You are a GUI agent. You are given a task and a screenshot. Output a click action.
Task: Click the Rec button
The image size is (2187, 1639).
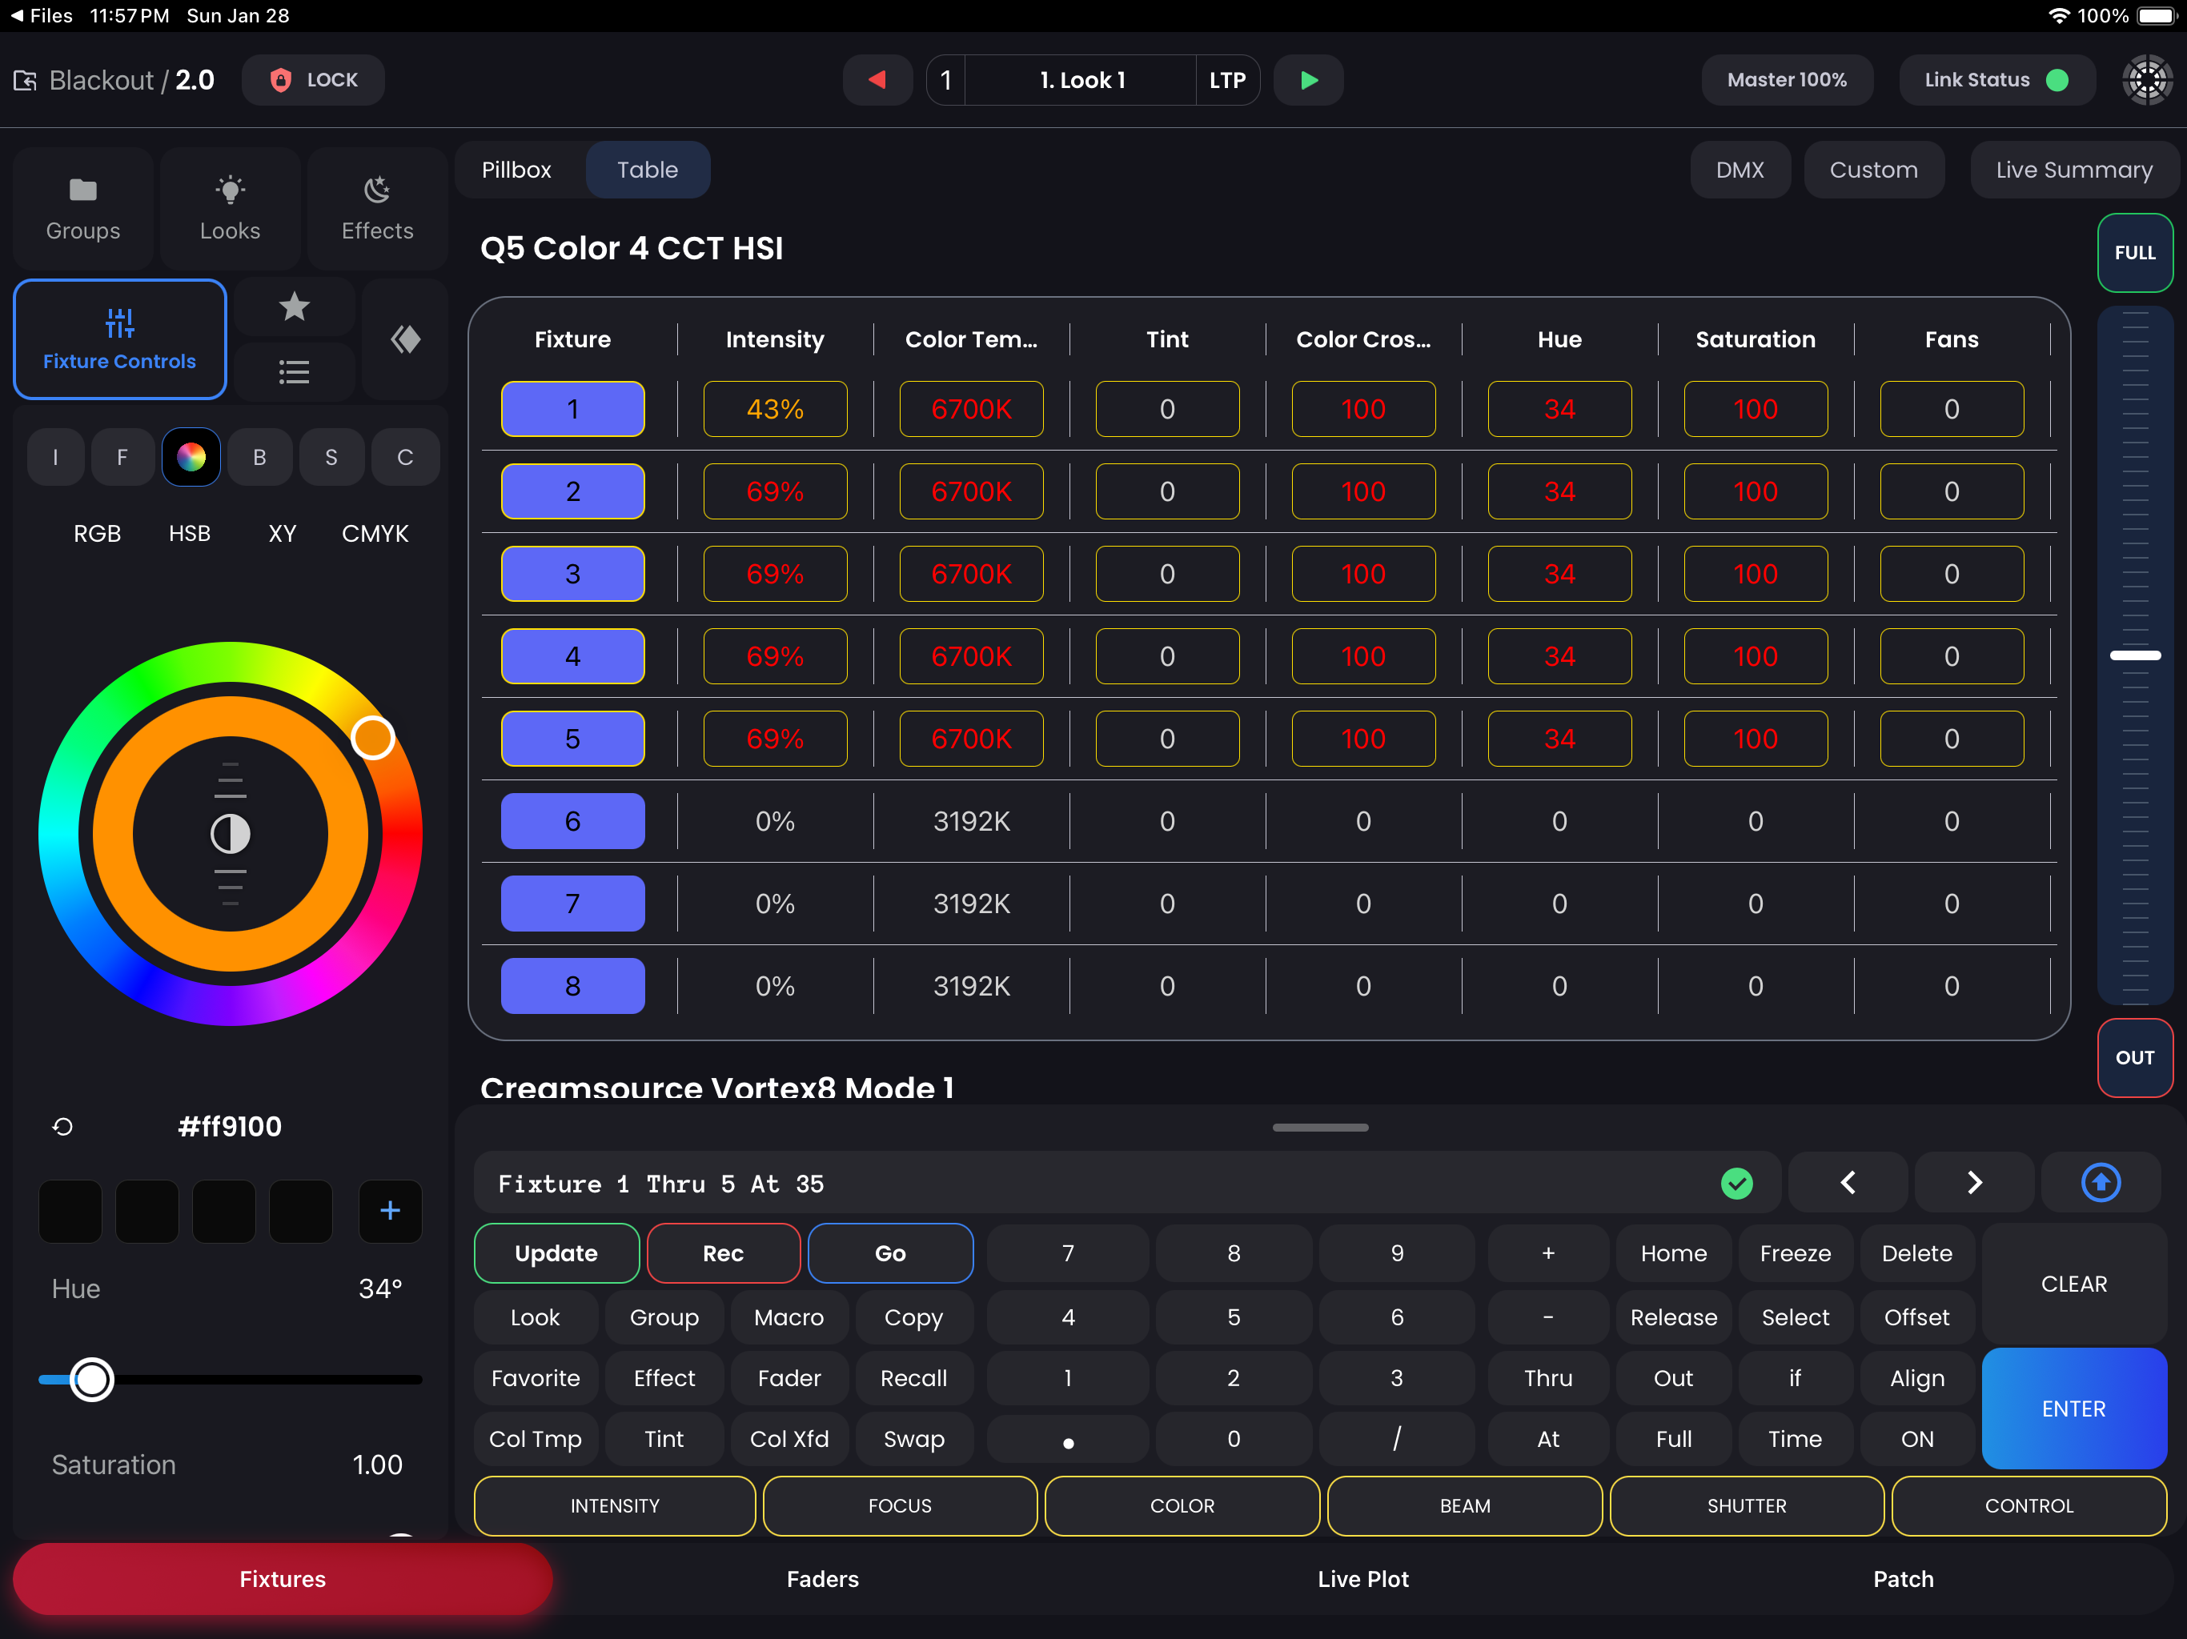723,1253
